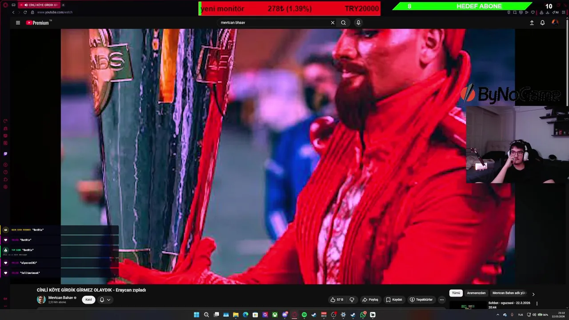Open the Xbox app on the taskbar
Viewport: 569px width, 320px height.
[275, 315]
